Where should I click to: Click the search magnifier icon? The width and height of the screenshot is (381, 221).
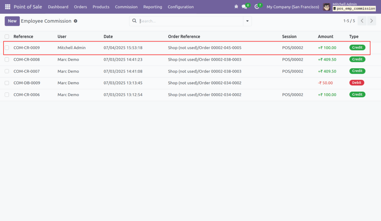coord(134,21)
